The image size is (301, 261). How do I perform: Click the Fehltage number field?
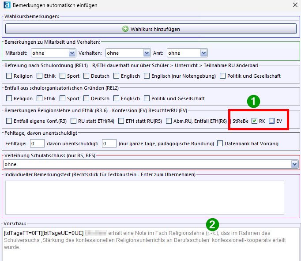37,144
